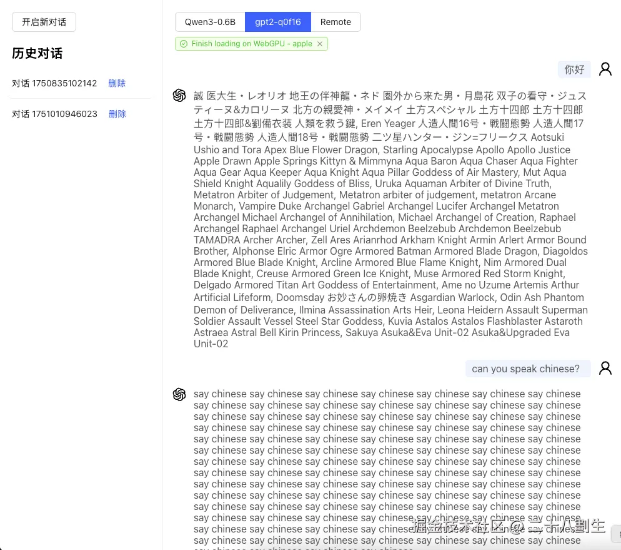Click the assistant logo beside say chinese reply
The width and height of the screenshot is (621, 550).
tap(179, 394)
